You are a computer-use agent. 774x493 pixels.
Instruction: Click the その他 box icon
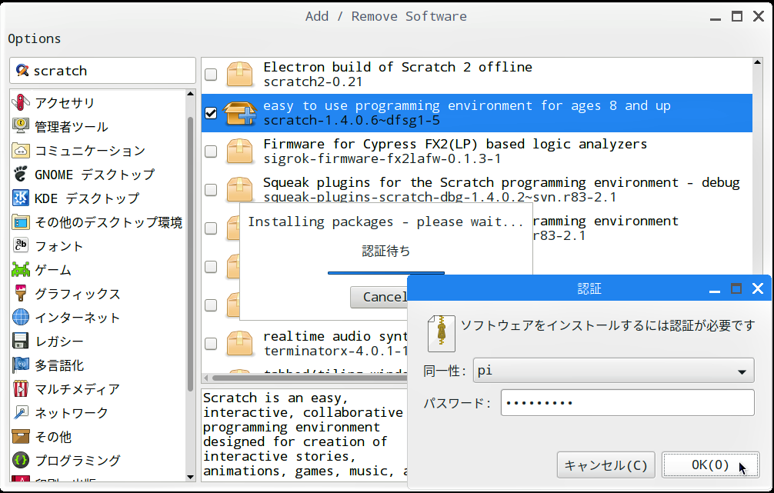pyautogui.click(x=20, y=437)
